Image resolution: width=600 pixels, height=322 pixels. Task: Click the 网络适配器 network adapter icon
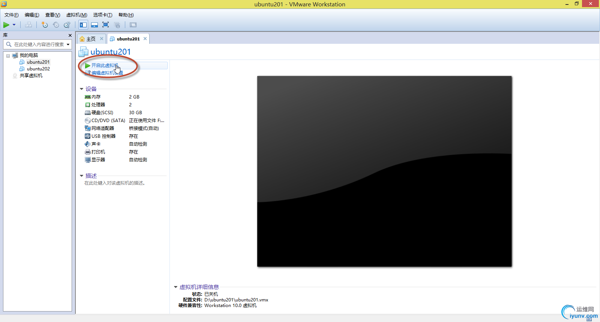click(87, 128)
